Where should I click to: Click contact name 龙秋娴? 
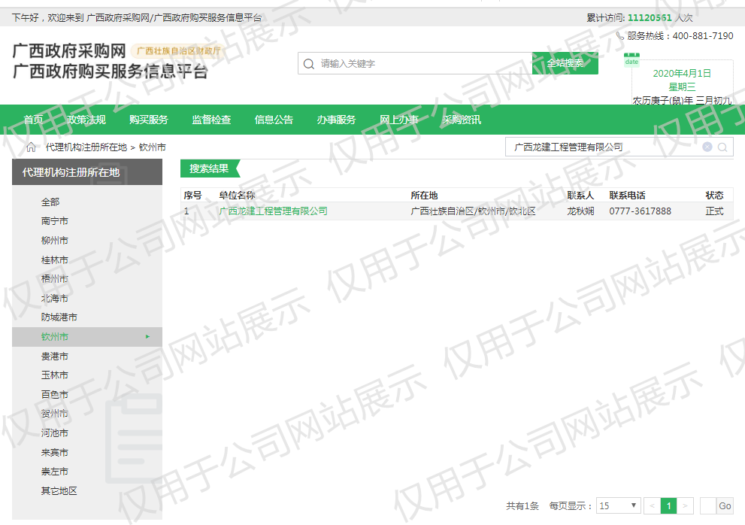580,211
